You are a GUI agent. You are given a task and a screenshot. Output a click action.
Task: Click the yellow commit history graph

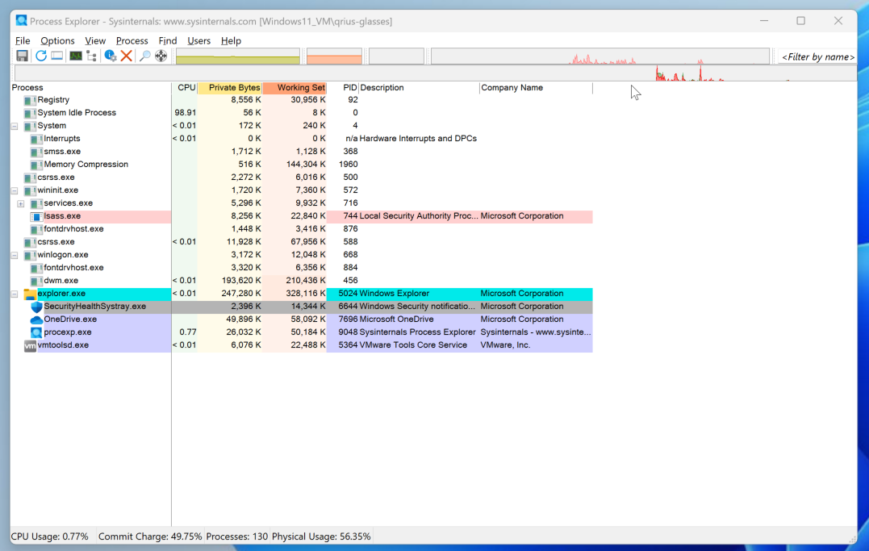coord(238,56)
